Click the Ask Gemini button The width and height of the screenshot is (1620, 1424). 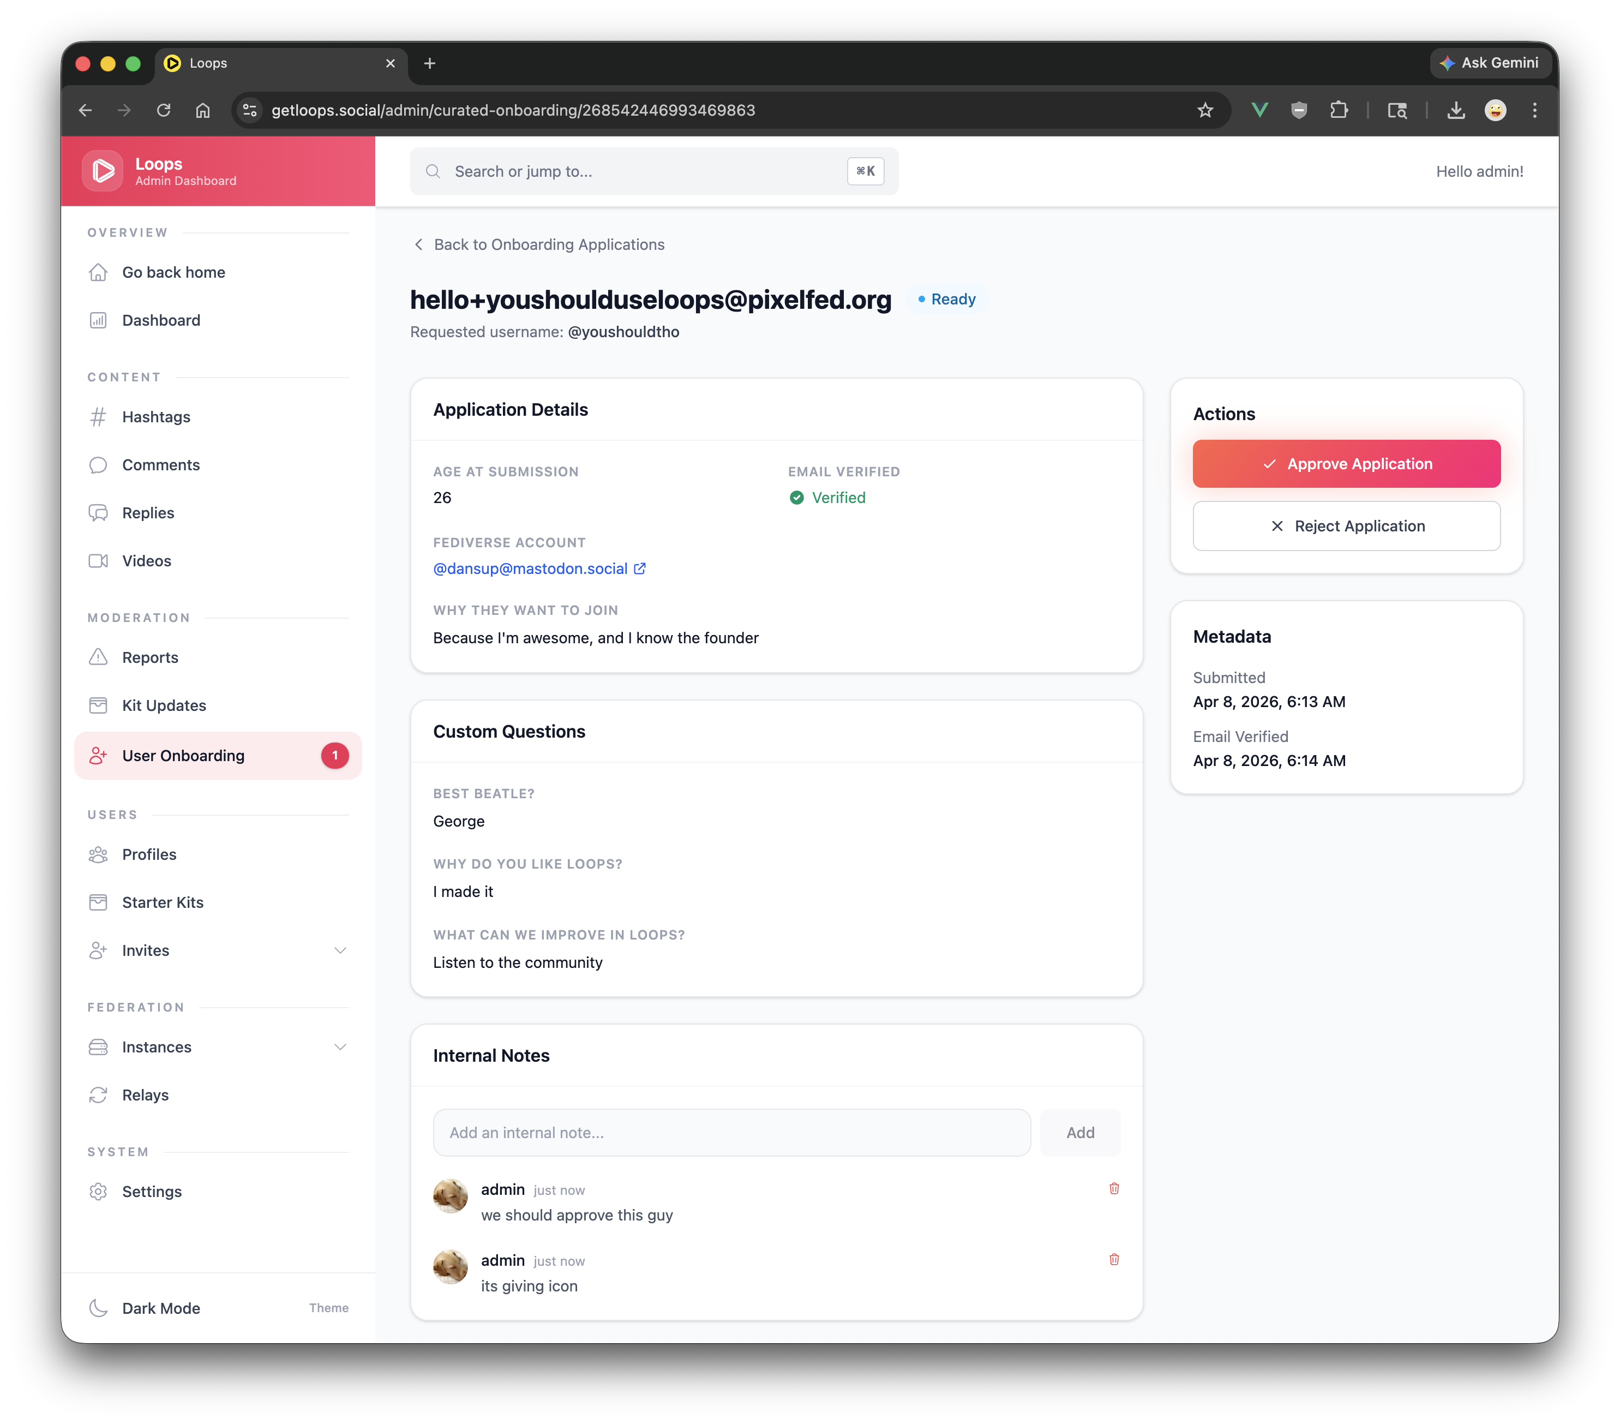[1489, 63]
